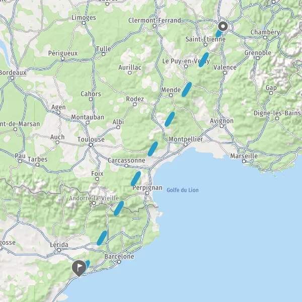Click the Andorre-la-Vieille map label
The width and height of the screenshot is (302, 302).
click(94, 198)
